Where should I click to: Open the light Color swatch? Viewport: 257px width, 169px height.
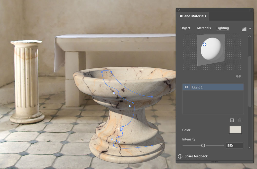pyautogui.click(x=235, y=130)
